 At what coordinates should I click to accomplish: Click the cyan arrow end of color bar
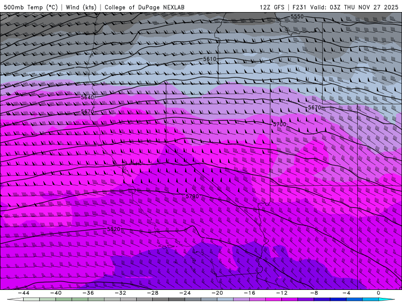coord(387,299)
